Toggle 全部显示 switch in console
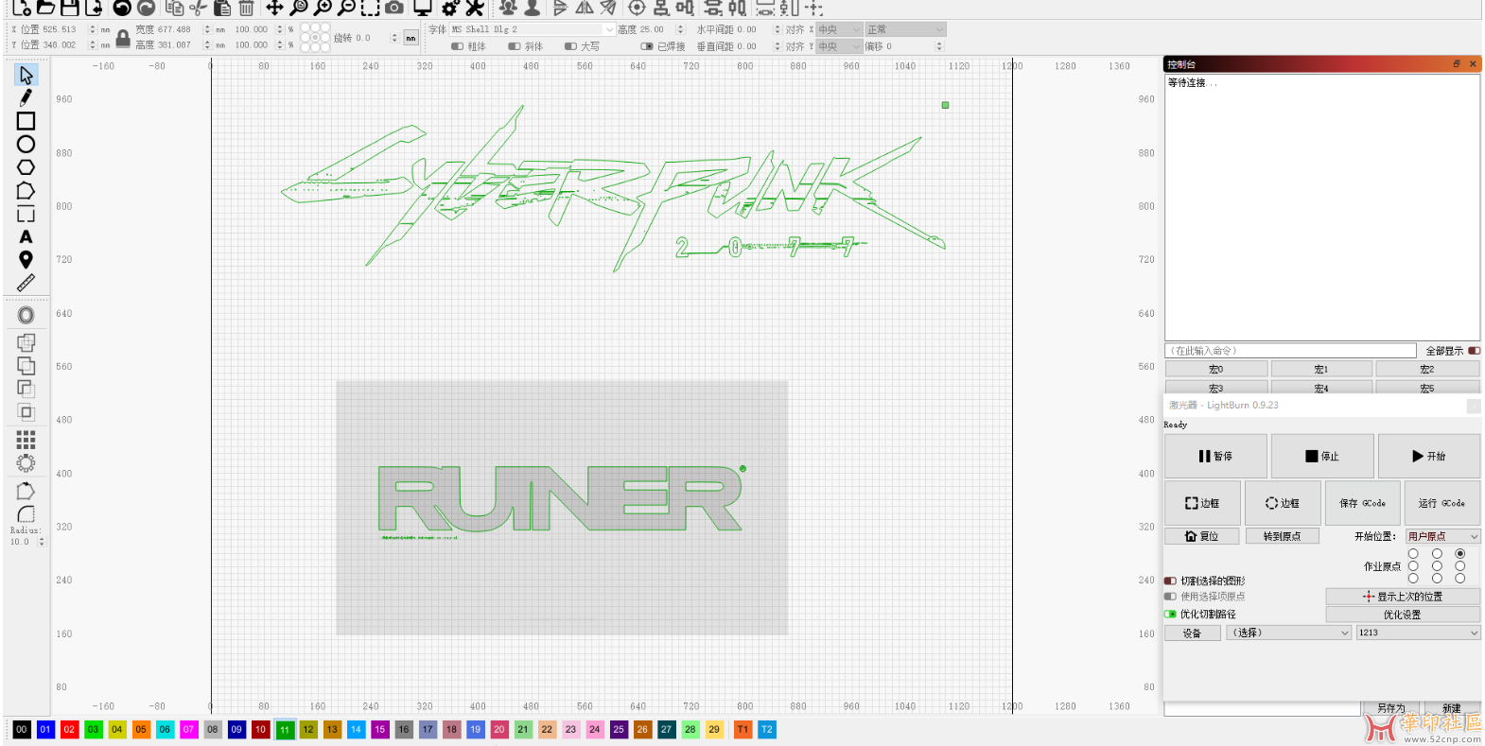Viewport: 1485px width, 746px height. pyautogui.click(x=1475, y=351)
